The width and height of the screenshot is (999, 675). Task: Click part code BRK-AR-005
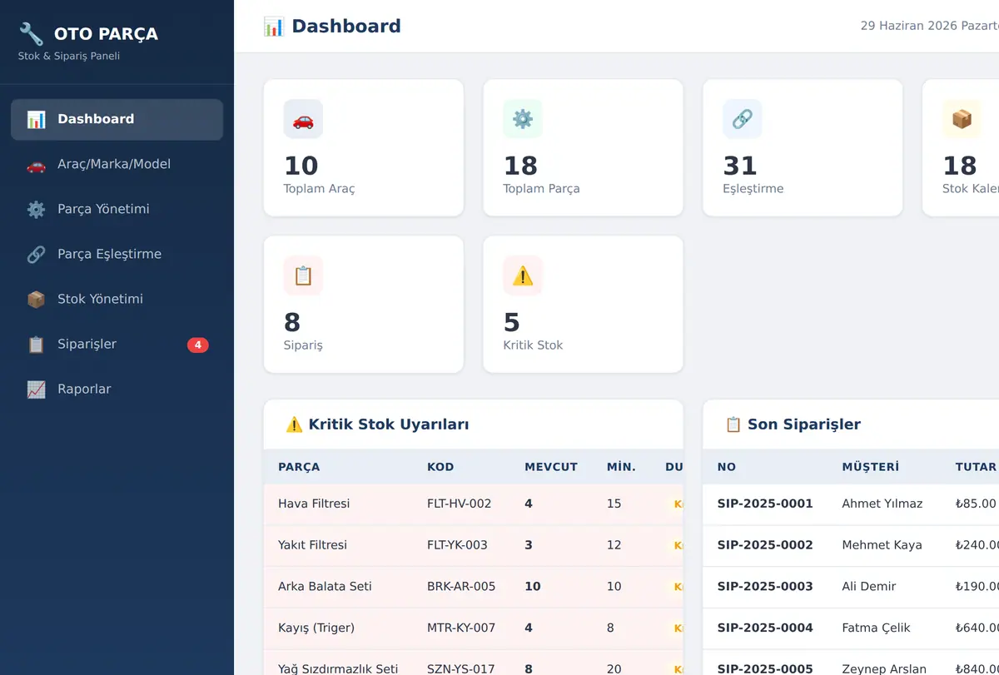(x=461, y=586)
